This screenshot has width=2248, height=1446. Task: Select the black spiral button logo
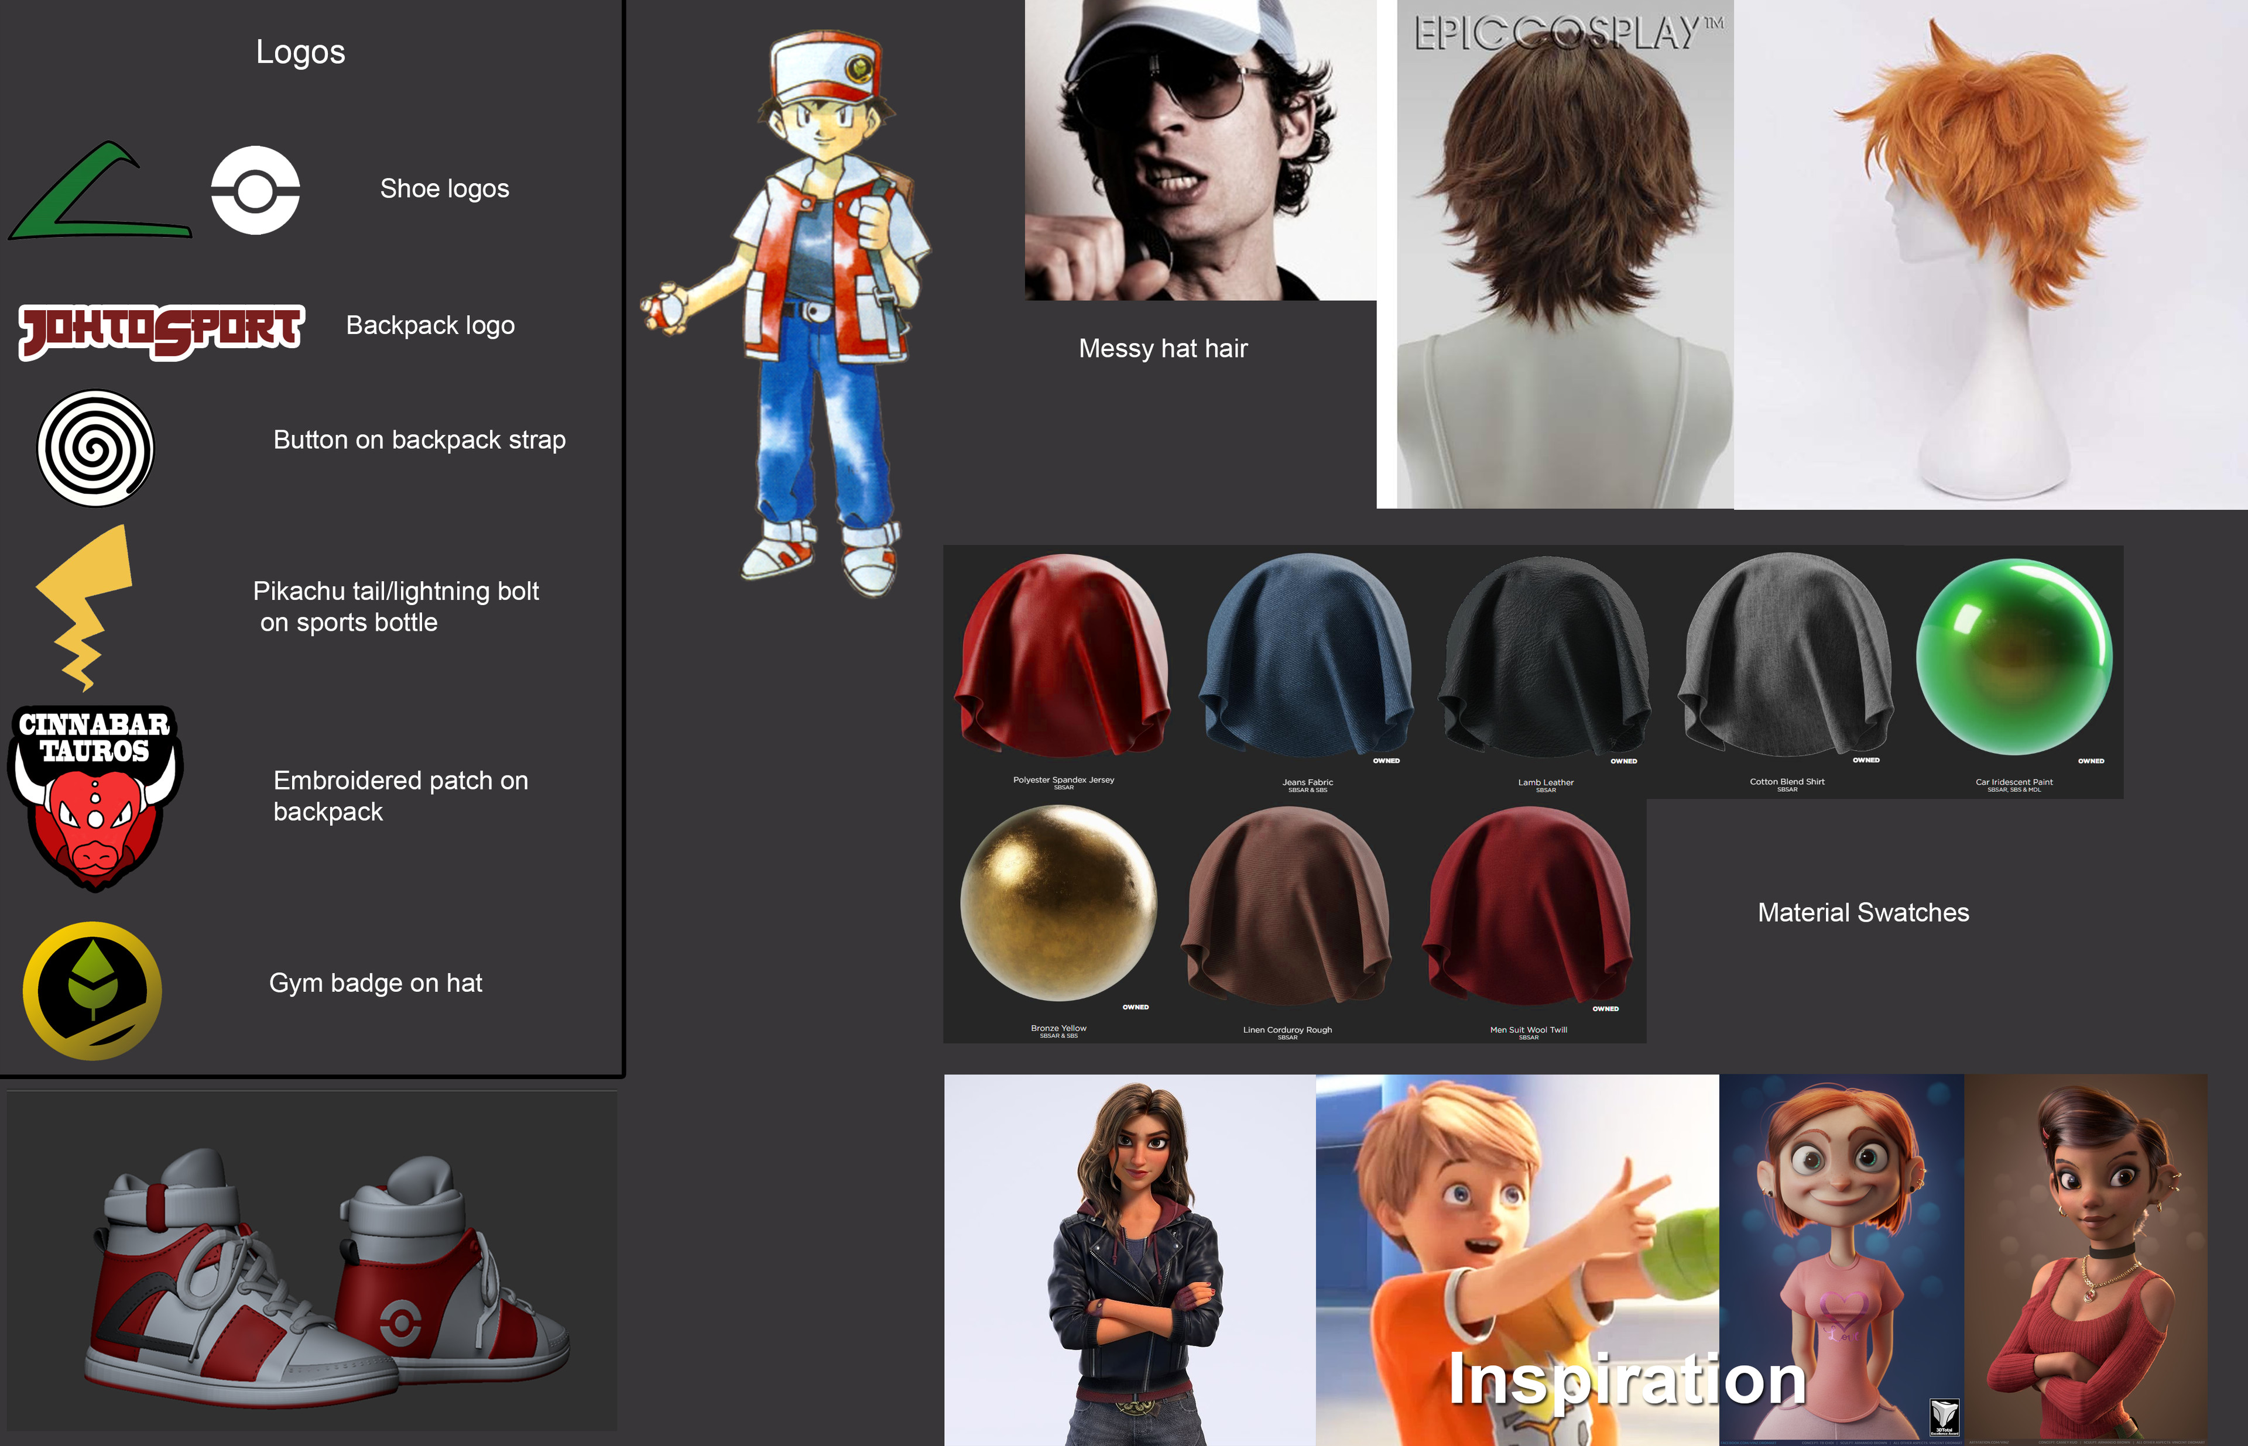(x=95, y=449)
